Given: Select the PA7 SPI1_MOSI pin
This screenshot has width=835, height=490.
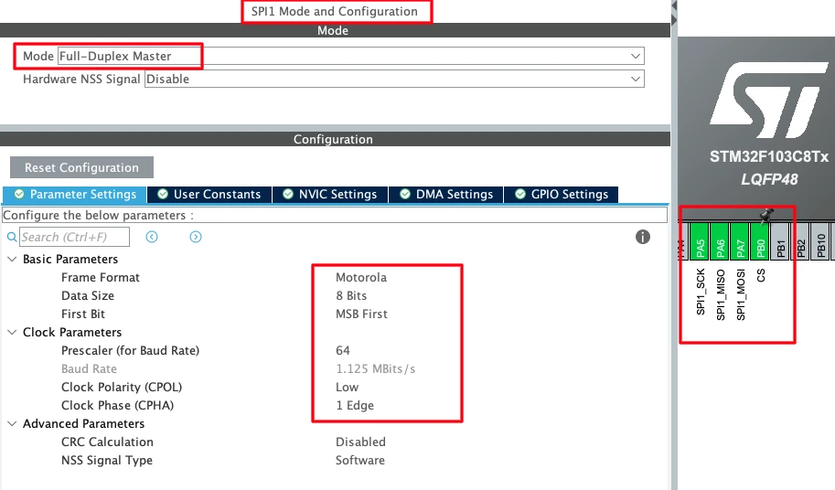Looking at the screenshot, I should [741, 247].
